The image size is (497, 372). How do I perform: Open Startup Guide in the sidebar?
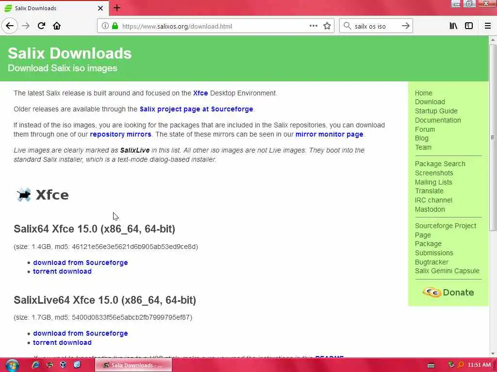(436, 111)
